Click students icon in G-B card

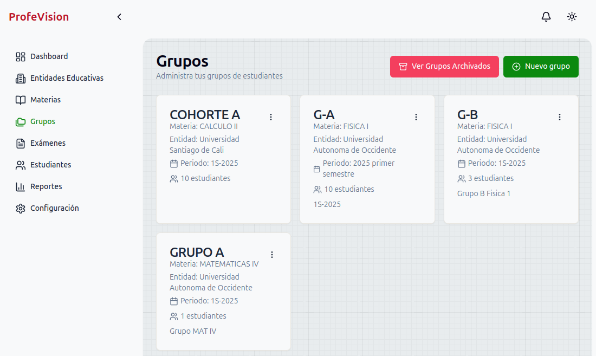point(462,179)
